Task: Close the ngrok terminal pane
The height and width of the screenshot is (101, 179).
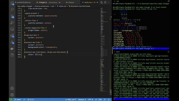Action: click(114, 52)
